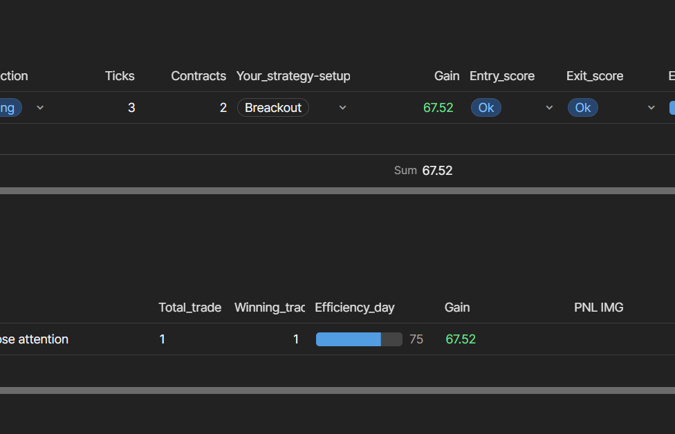This screenshot has height=434, width=675.
Task: Open the Entry_score column header menu
Action: (502, 76)
